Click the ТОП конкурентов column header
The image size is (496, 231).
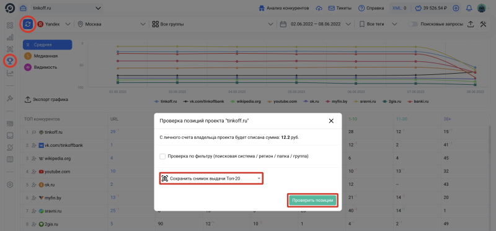pos(42,119)
